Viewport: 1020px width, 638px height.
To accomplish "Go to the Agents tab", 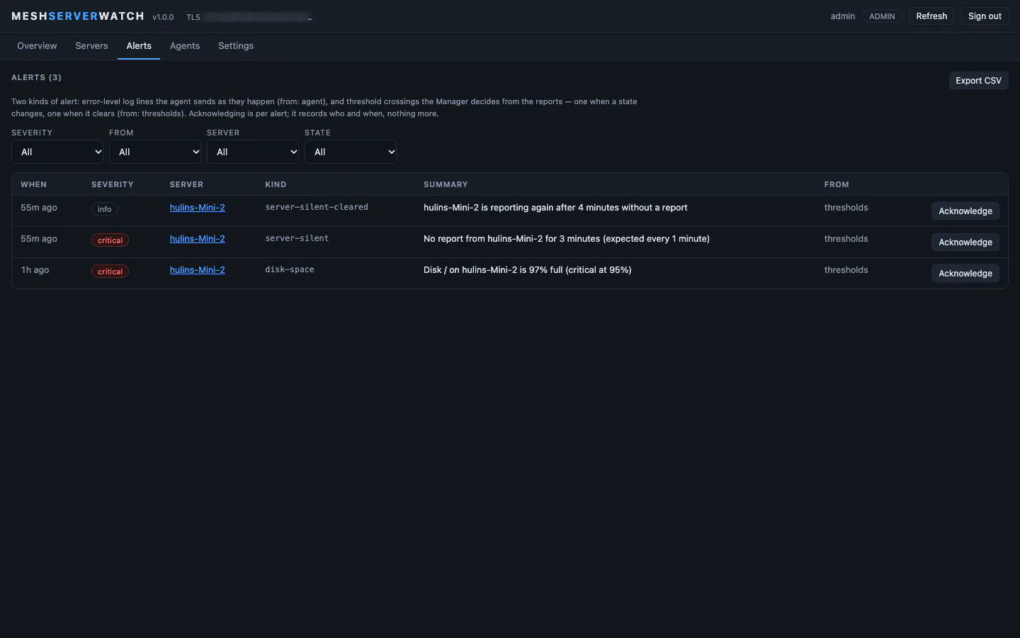I will (185, 46).
